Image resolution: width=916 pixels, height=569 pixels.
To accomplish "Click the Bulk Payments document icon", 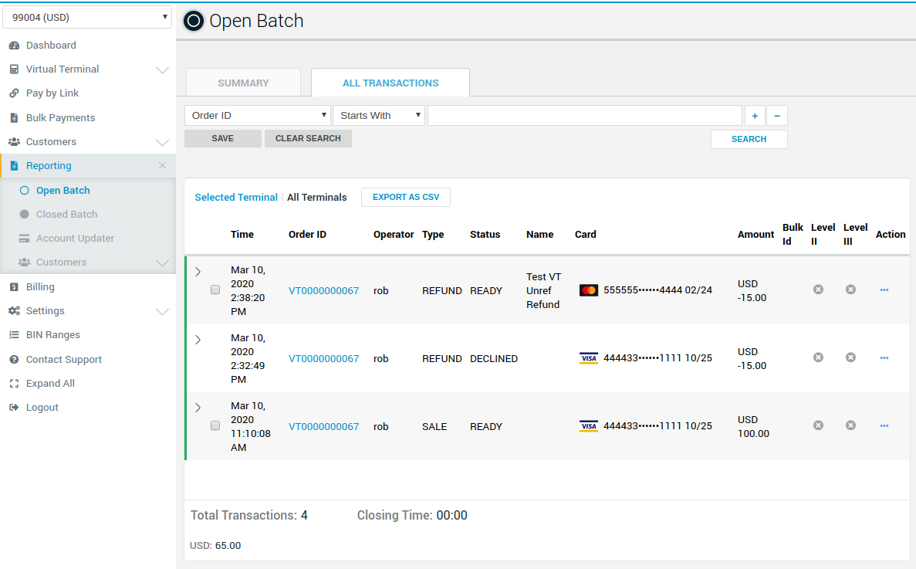I will tap(13, 118).
